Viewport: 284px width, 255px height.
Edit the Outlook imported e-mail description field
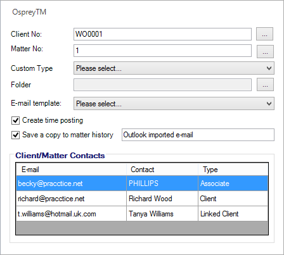pos(198,135)
